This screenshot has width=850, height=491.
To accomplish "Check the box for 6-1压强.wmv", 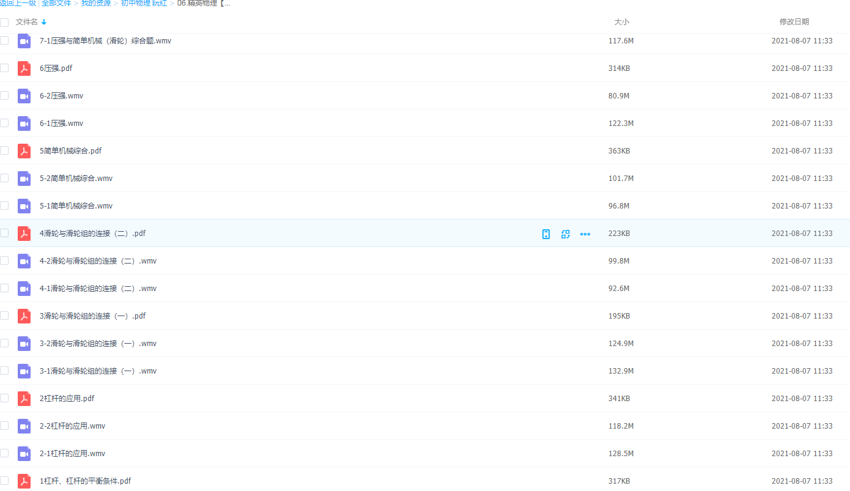I will coord(4,123).
